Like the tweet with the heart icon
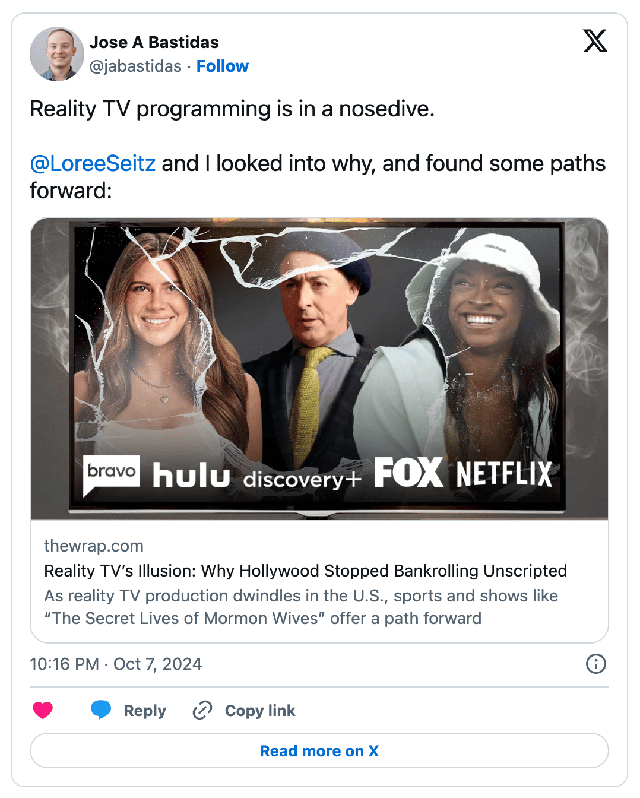Screen dimensions: 640x798 coord(43,710)
